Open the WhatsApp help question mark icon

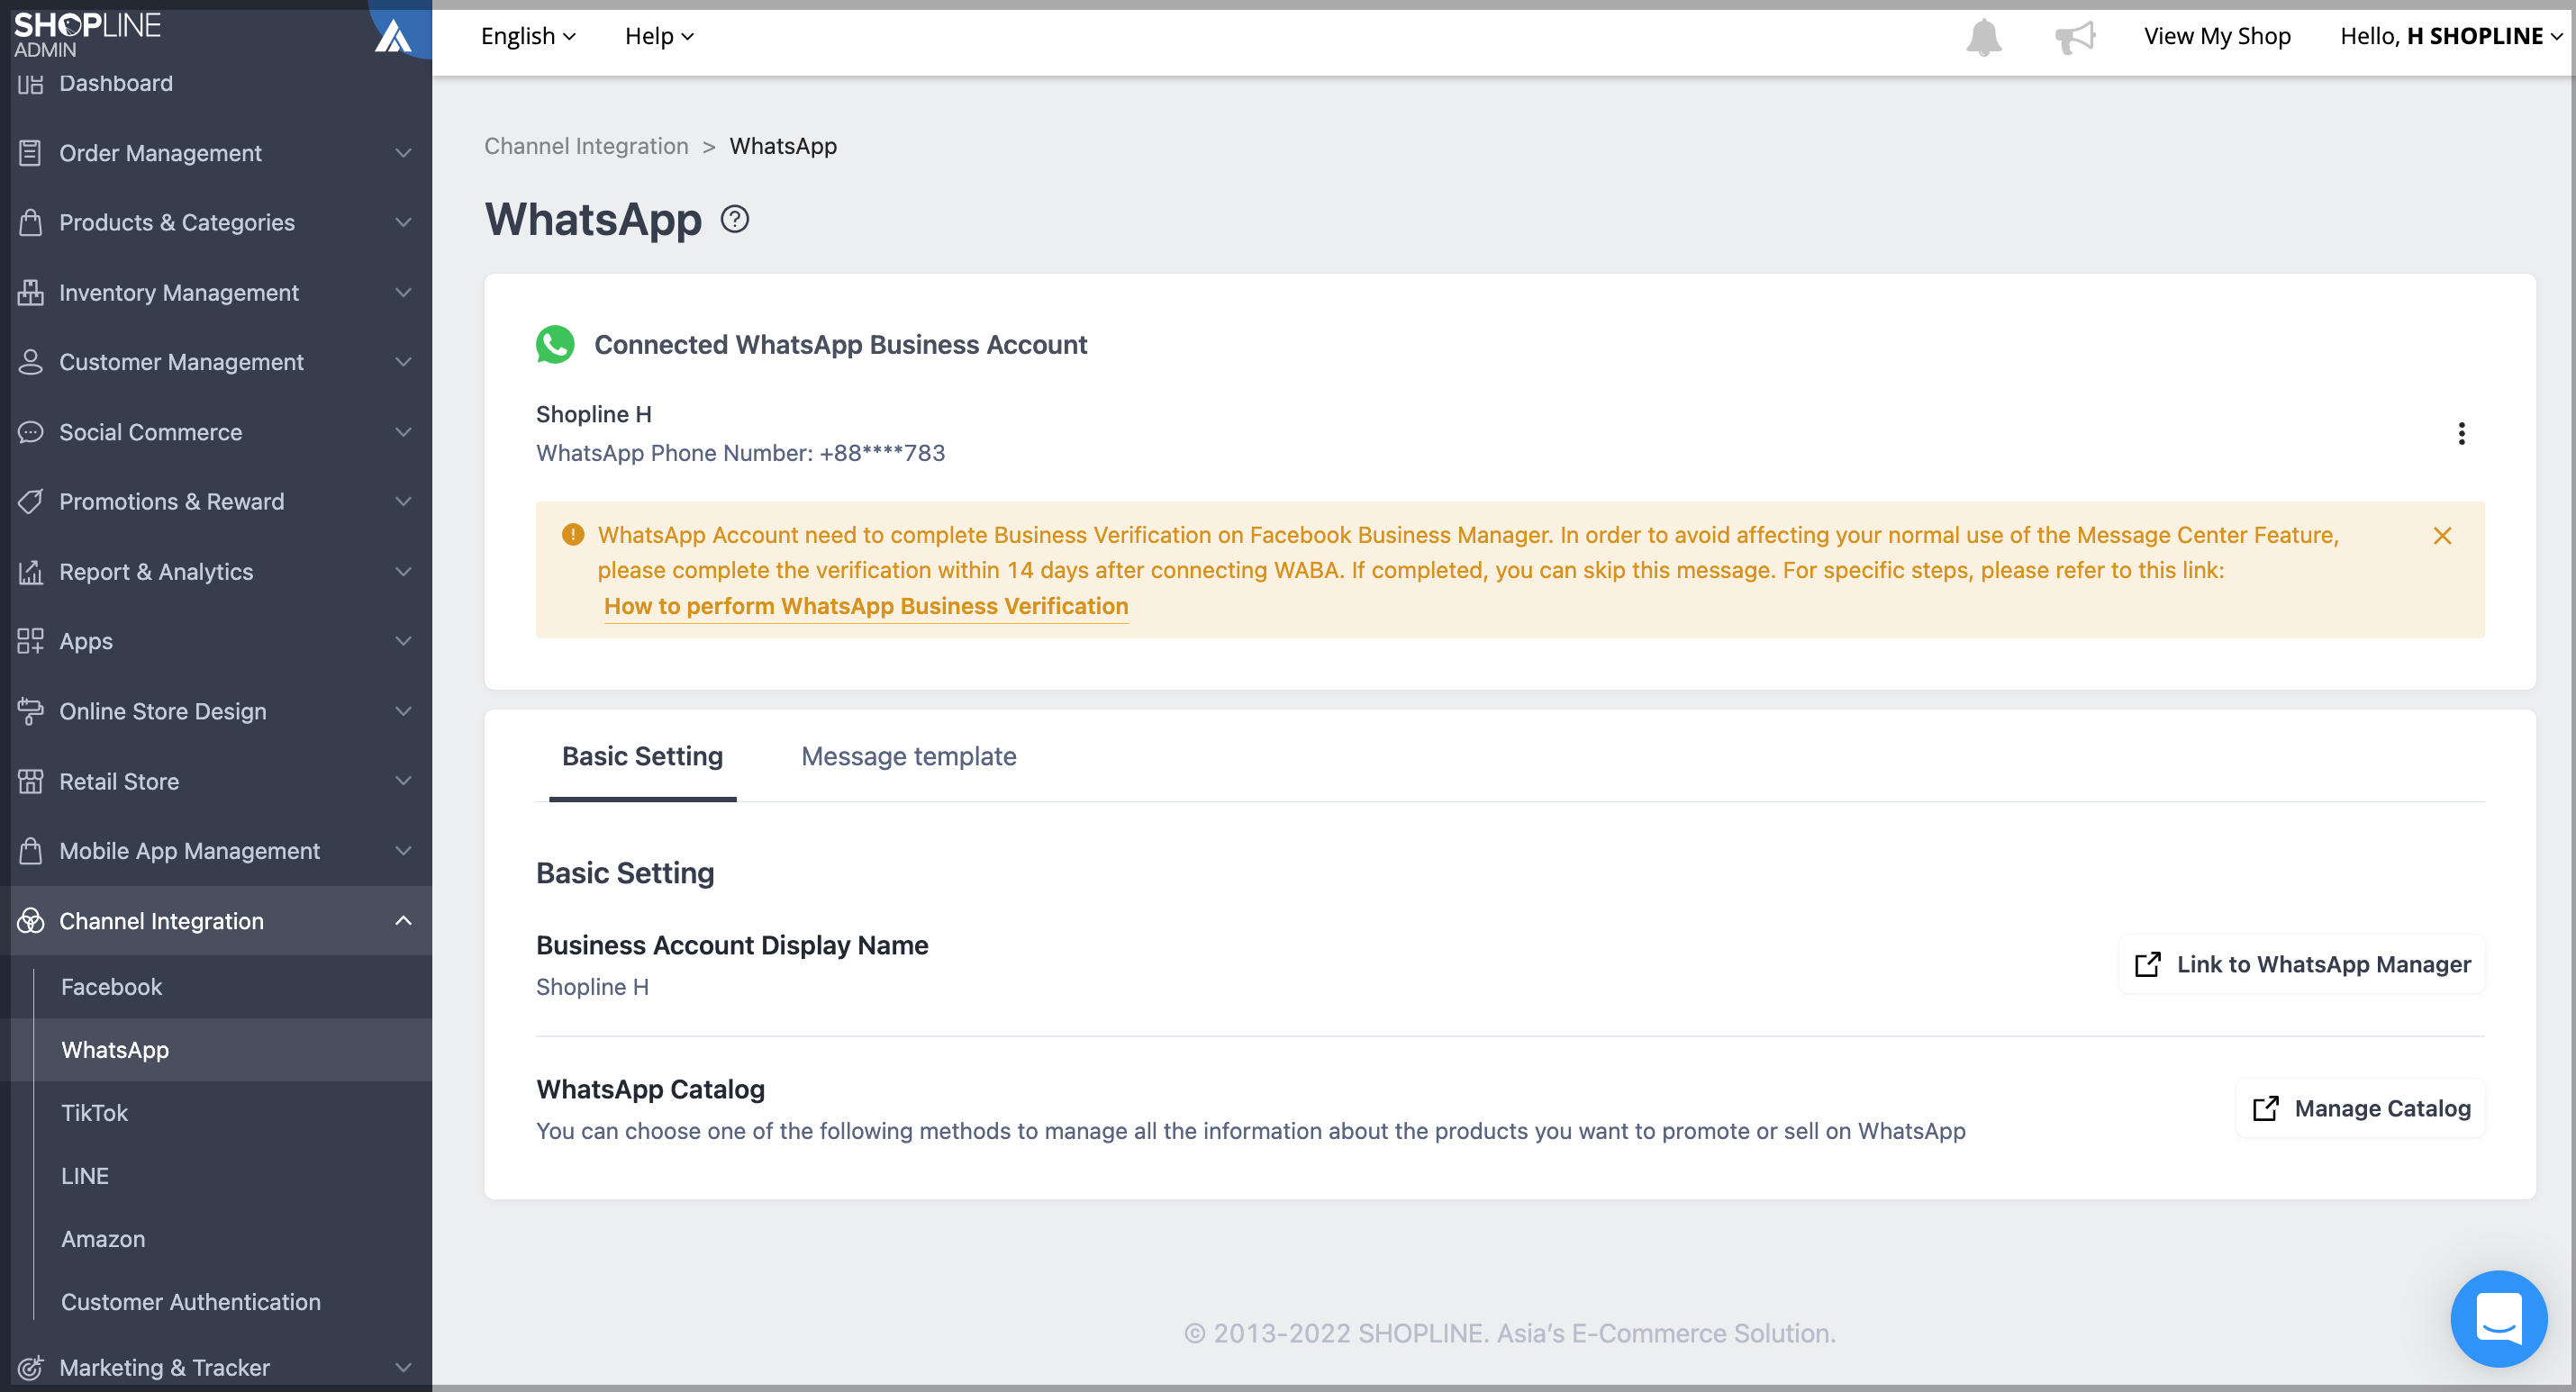(735, 219)
